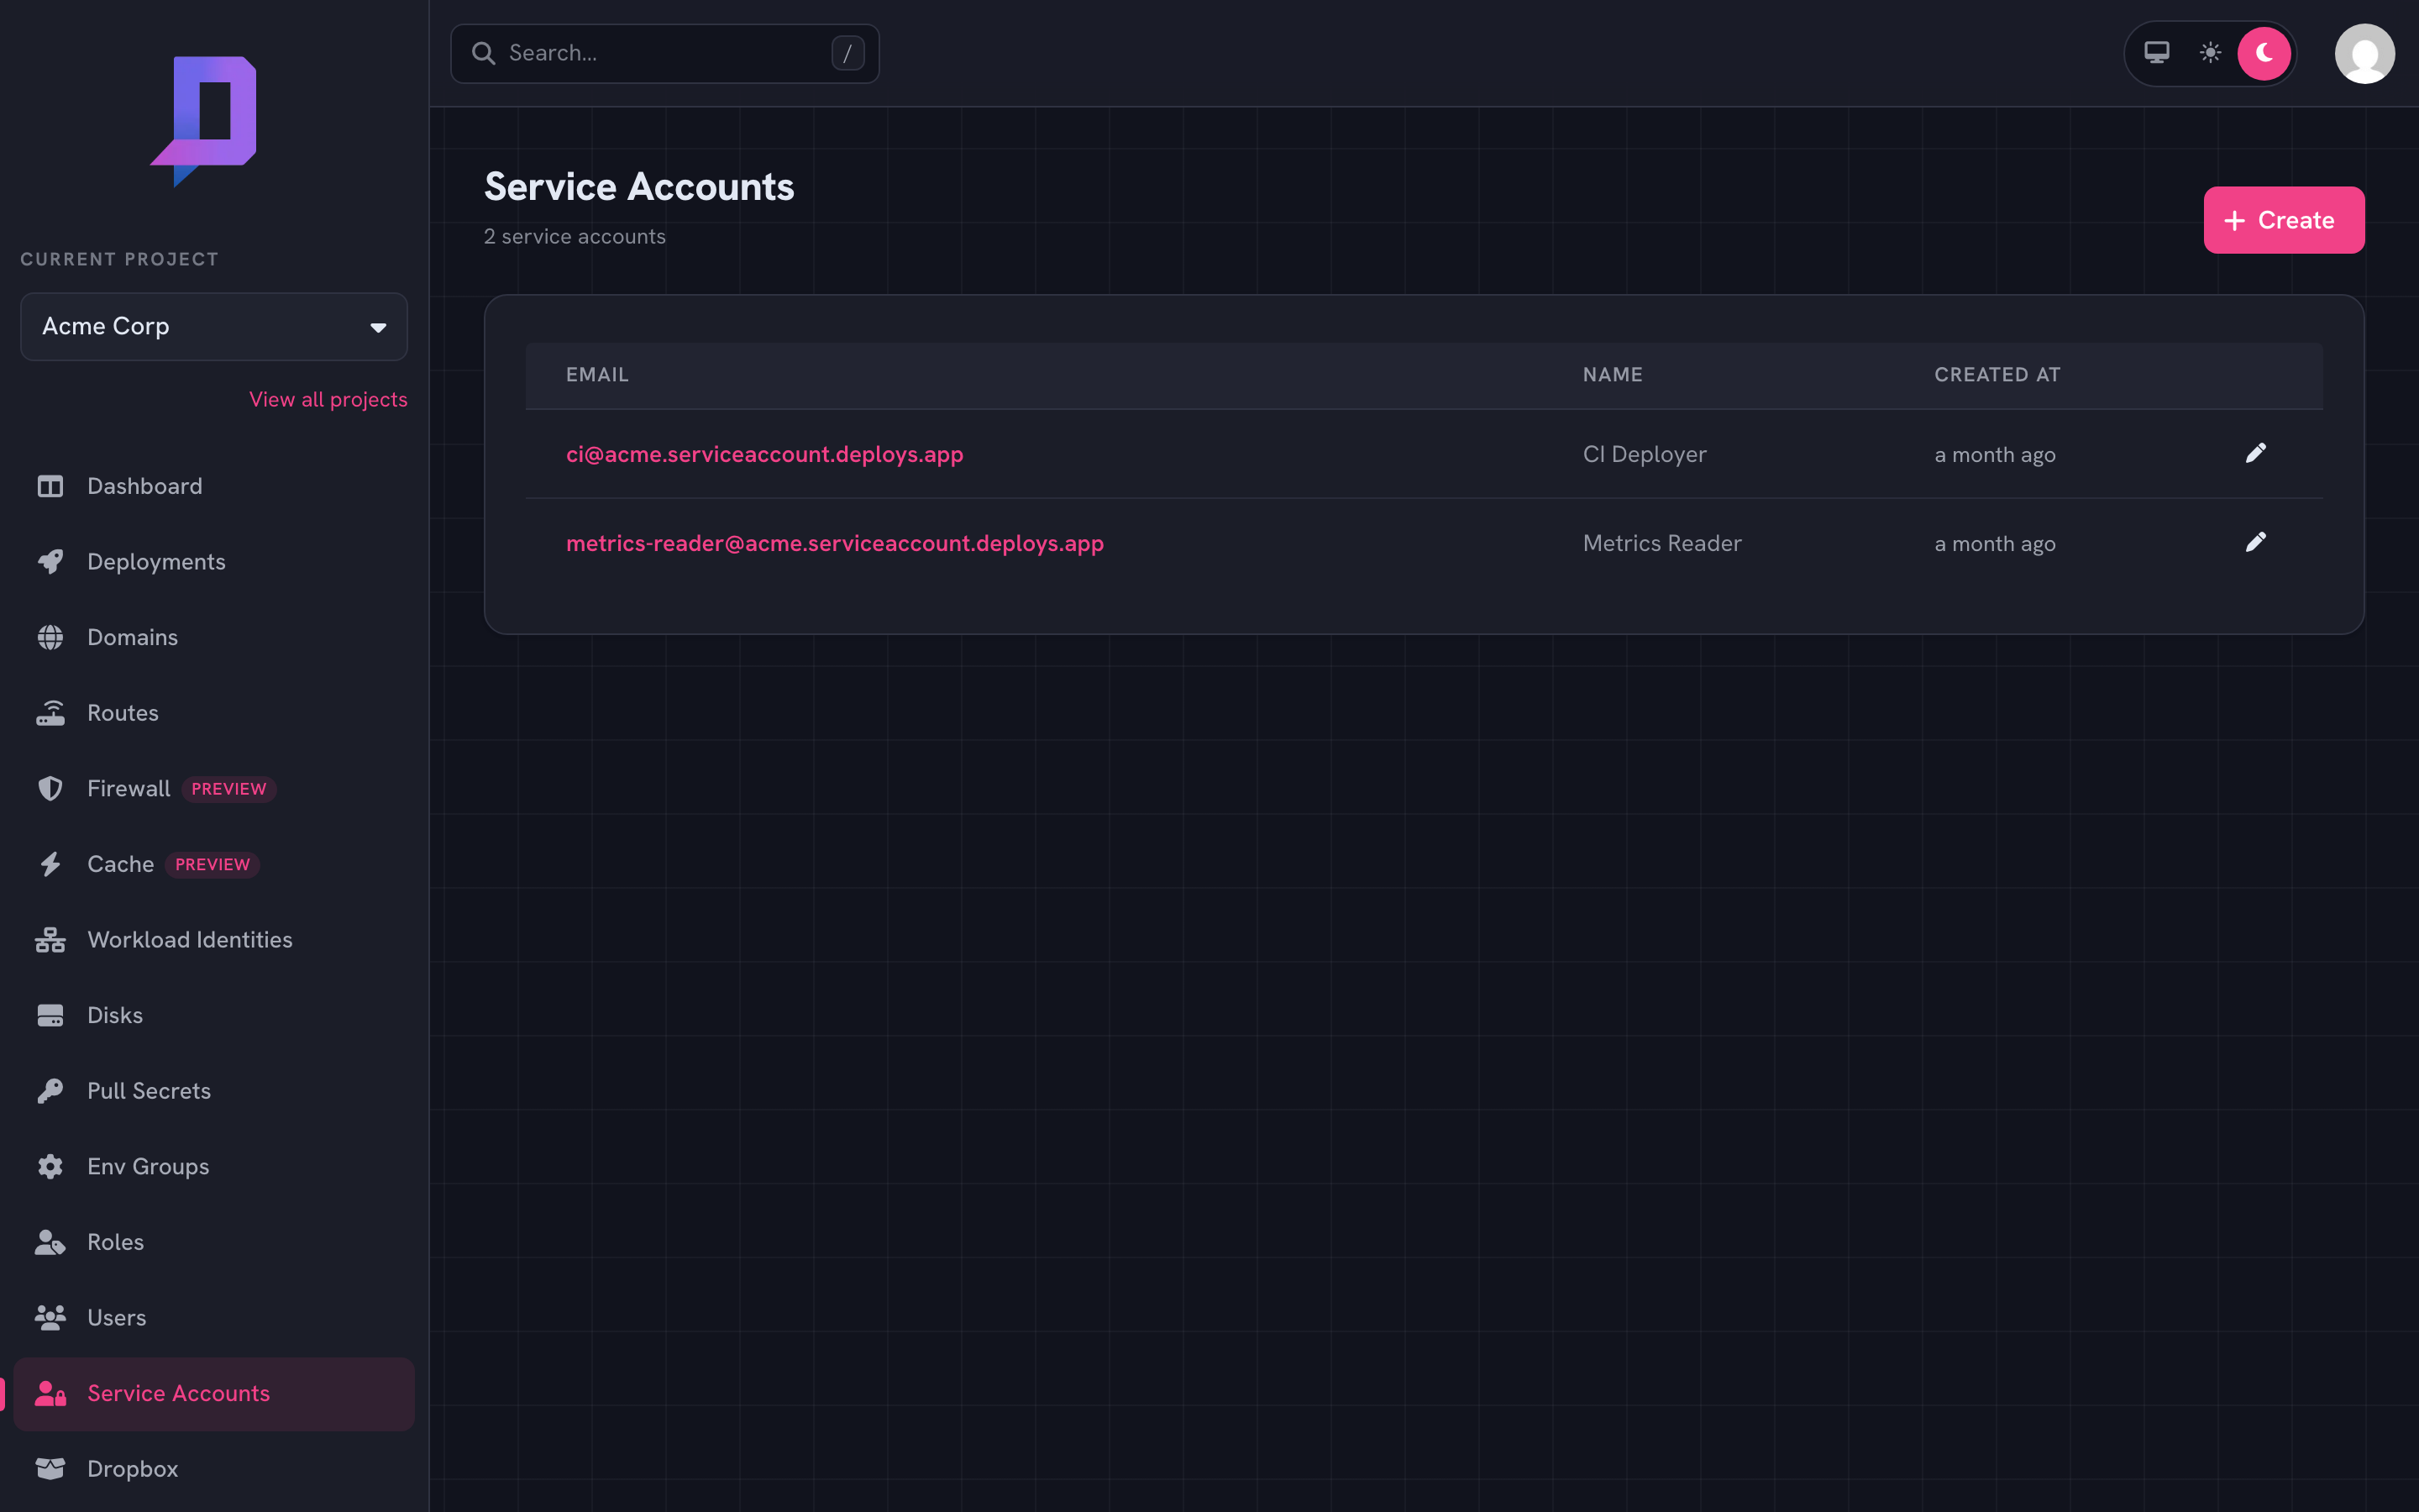Switch to system theme mode
This screenshot has width=2419, height=1512.
(2156, 53)
